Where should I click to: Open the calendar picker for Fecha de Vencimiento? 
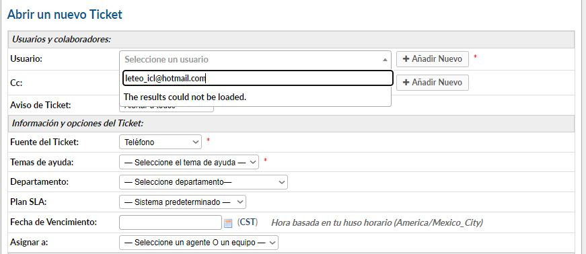pos(228,223)
